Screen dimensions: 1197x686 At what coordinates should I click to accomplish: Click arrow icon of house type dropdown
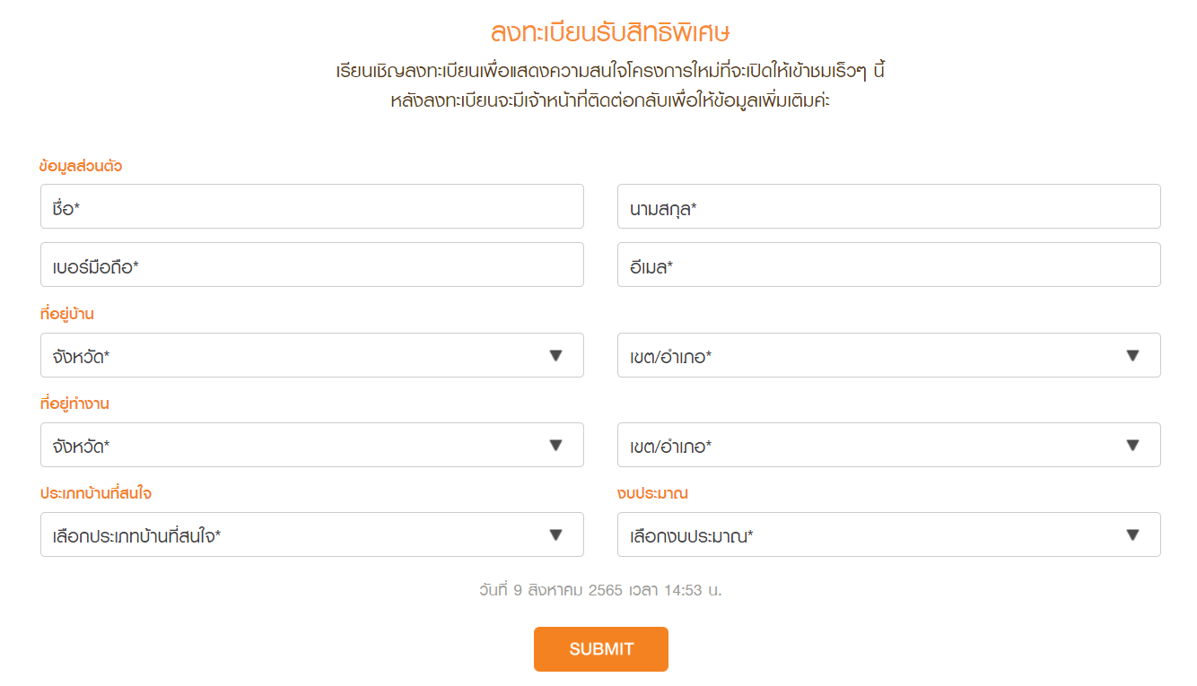555,535
